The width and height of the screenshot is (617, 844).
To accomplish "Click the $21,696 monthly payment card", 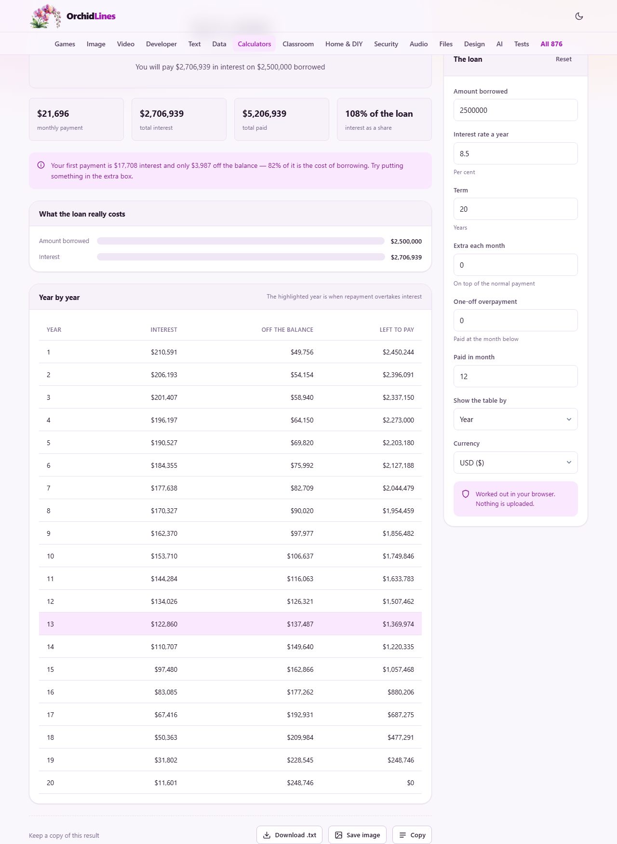I will [x=76, y=120].
